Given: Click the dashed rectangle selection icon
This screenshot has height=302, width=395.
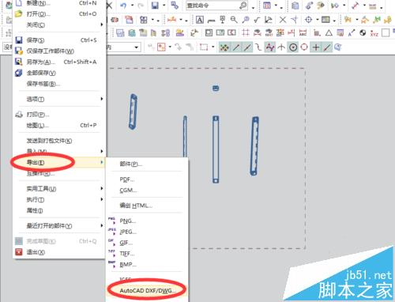Looking at the screenshot, I should (x=204, y=47).
